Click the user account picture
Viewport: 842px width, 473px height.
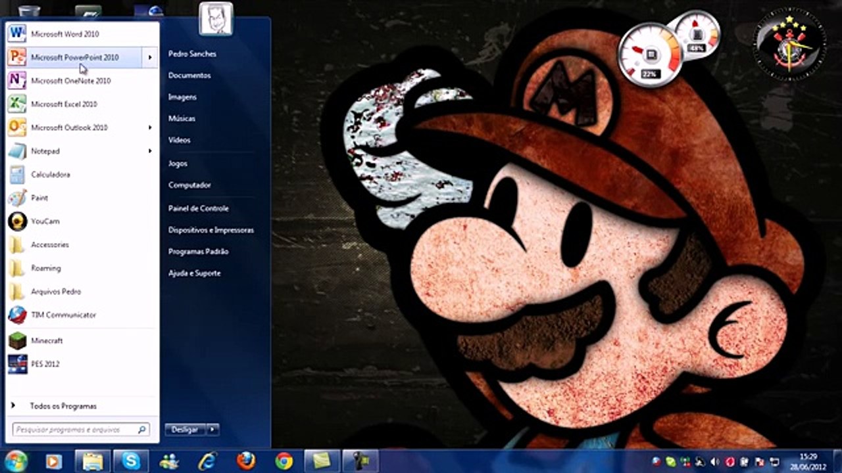pos(216,18)
